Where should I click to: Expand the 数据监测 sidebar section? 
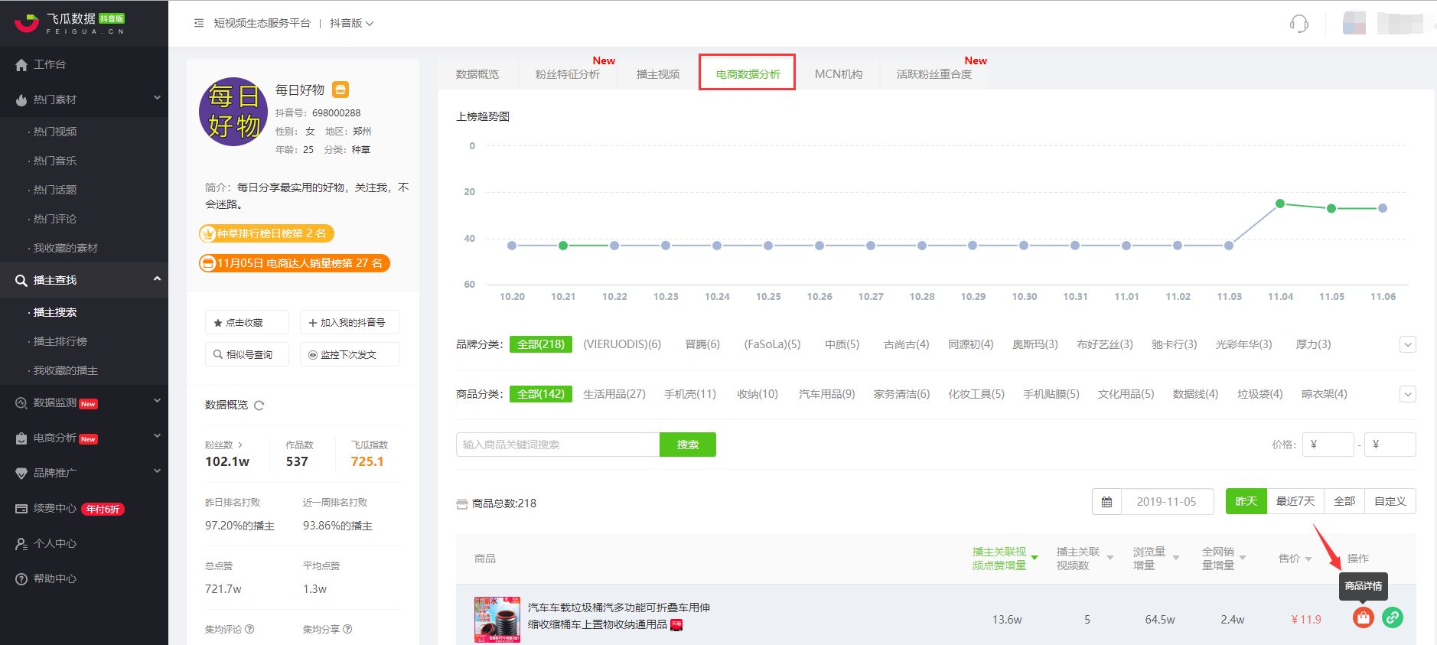tap(84, 402)
